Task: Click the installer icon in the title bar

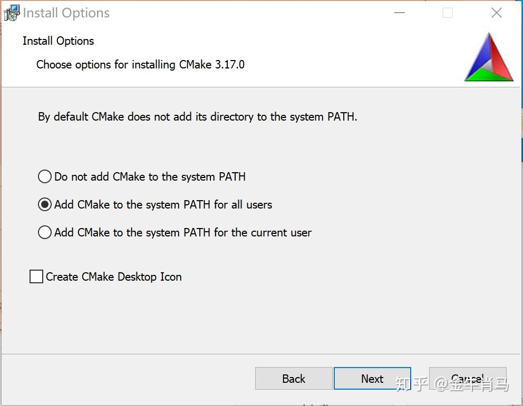Action: 11,13
